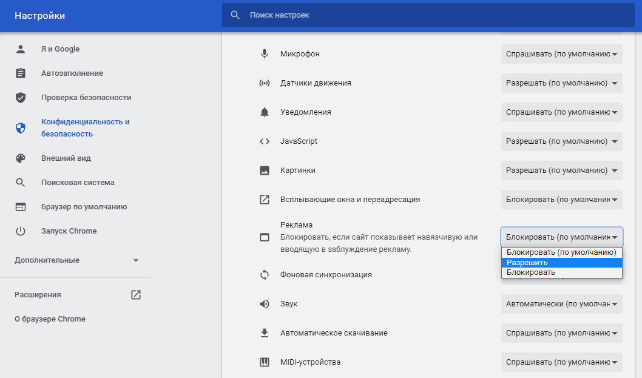The image size is (642, 378).
Task: Click the piano icon in MIDI-устройства row
Action: [x=265, y=362]
